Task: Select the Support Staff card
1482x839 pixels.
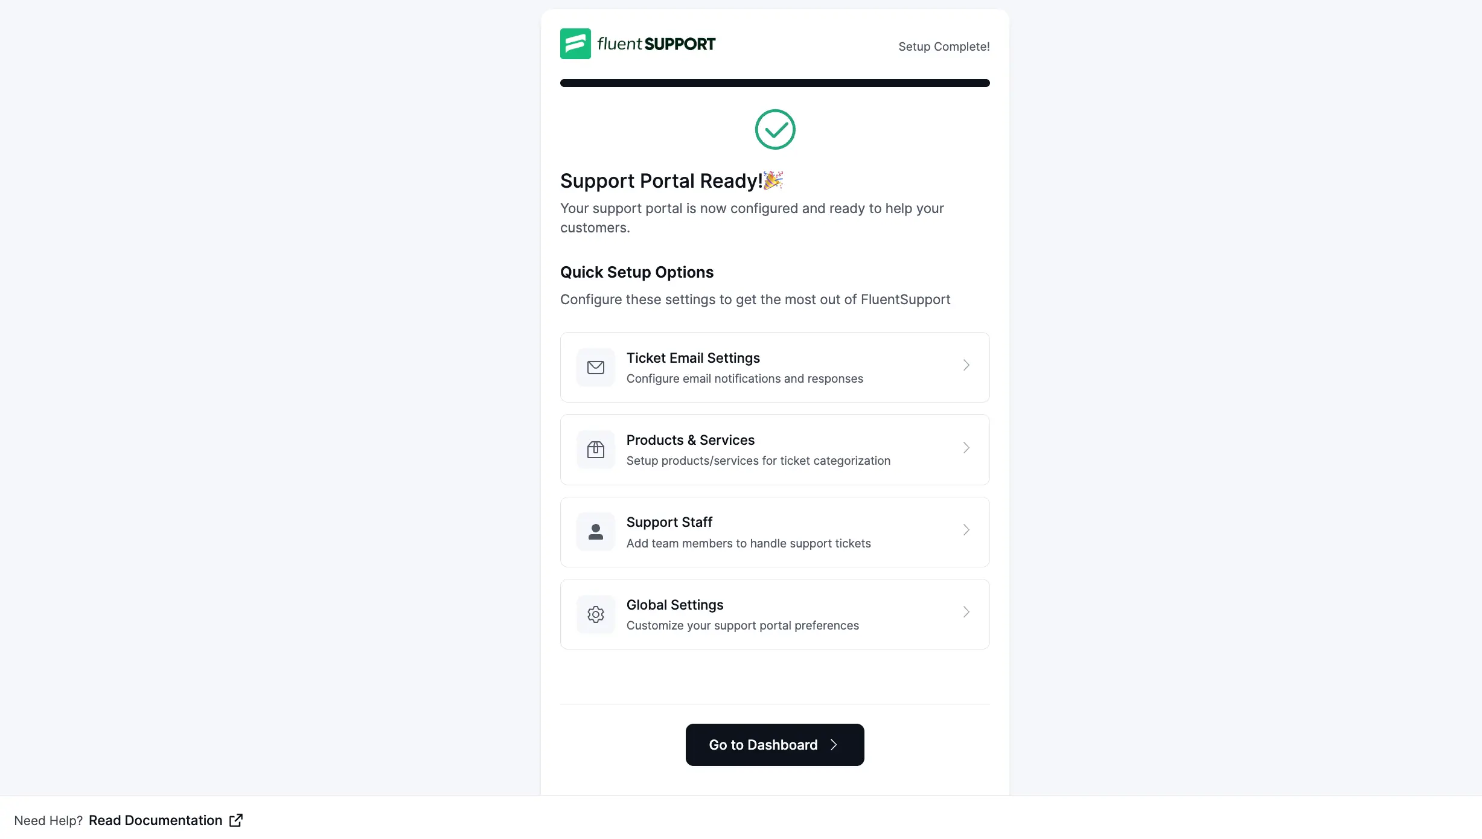Action: [x=775, y=531]
